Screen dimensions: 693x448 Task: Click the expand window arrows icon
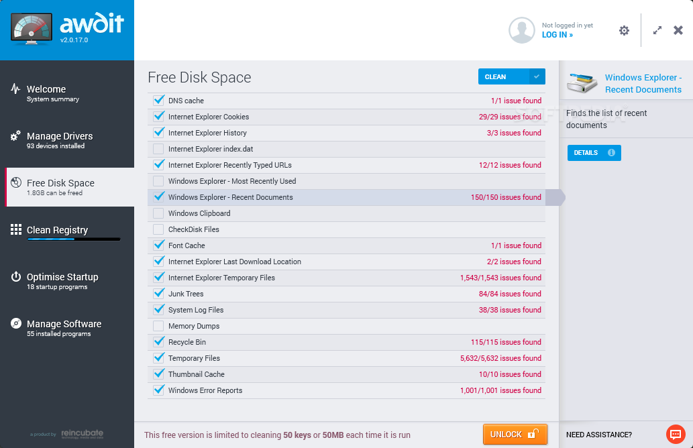[x=657, y=30]
